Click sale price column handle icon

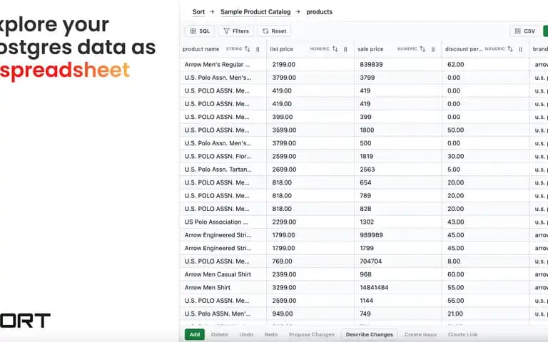(433, 49)
